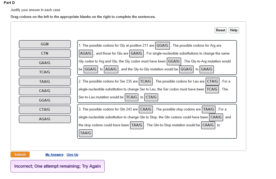Select the AGA/G codon tile in left list
Screen dimensions: 276x179
click(45, 119)
